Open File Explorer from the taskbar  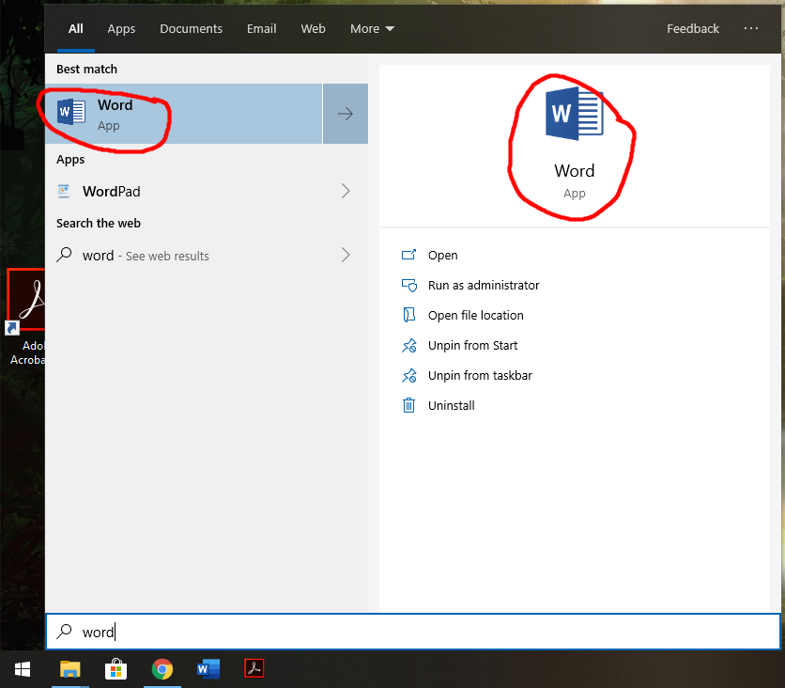(70, 669)
